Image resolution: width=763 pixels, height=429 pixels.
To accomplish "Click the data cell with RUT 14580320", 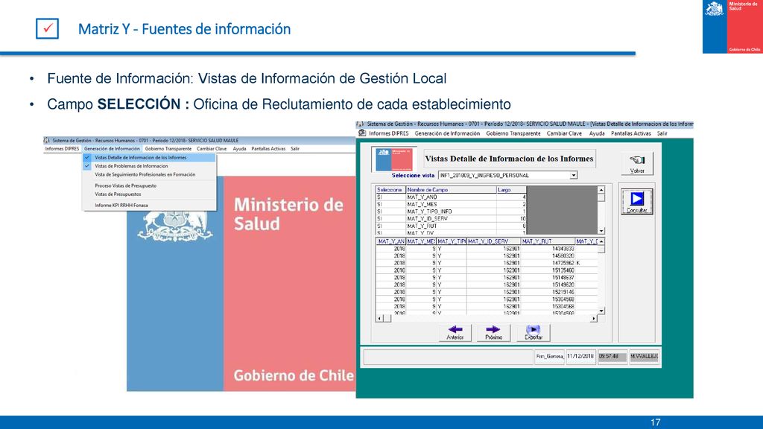I will 548,256.
